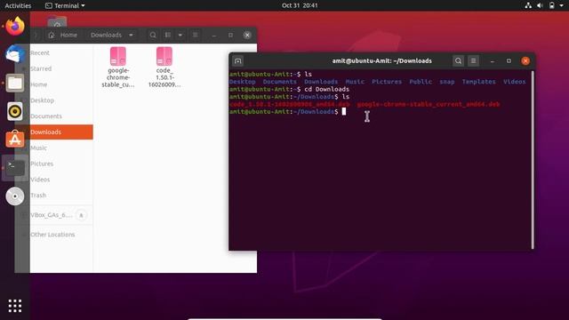Screen dimensions: 569x320
Task: Launch Rhythmbox music player from dock
Action: tap(15, 111)
